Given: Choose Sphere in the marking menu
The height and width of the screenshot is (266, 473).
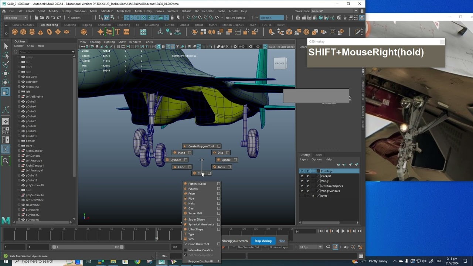Looking at the screenshot, I should (226, 160).
